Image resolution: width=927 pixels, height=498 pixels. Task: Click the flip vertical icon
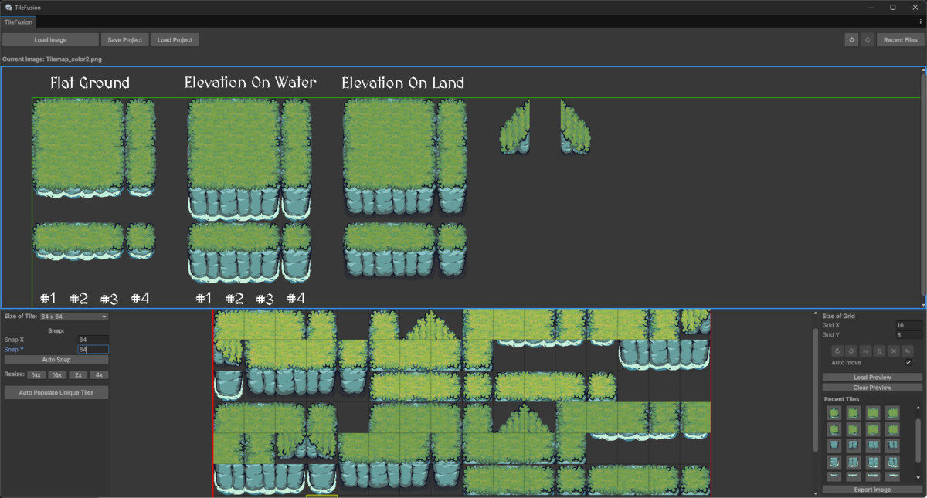879,351
